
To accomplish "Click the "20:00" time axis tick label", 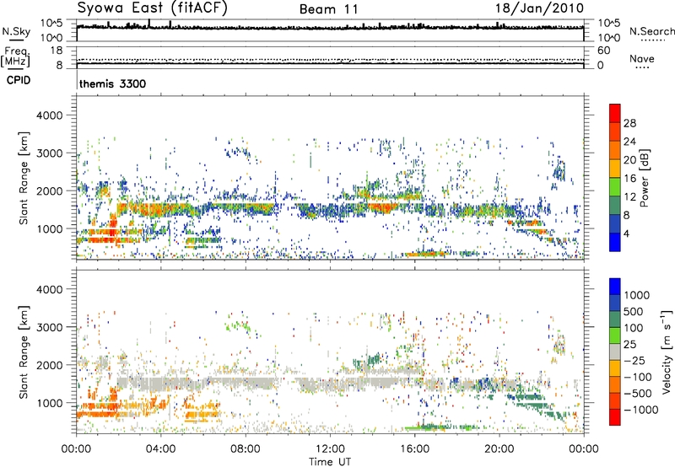I will 499,449.
